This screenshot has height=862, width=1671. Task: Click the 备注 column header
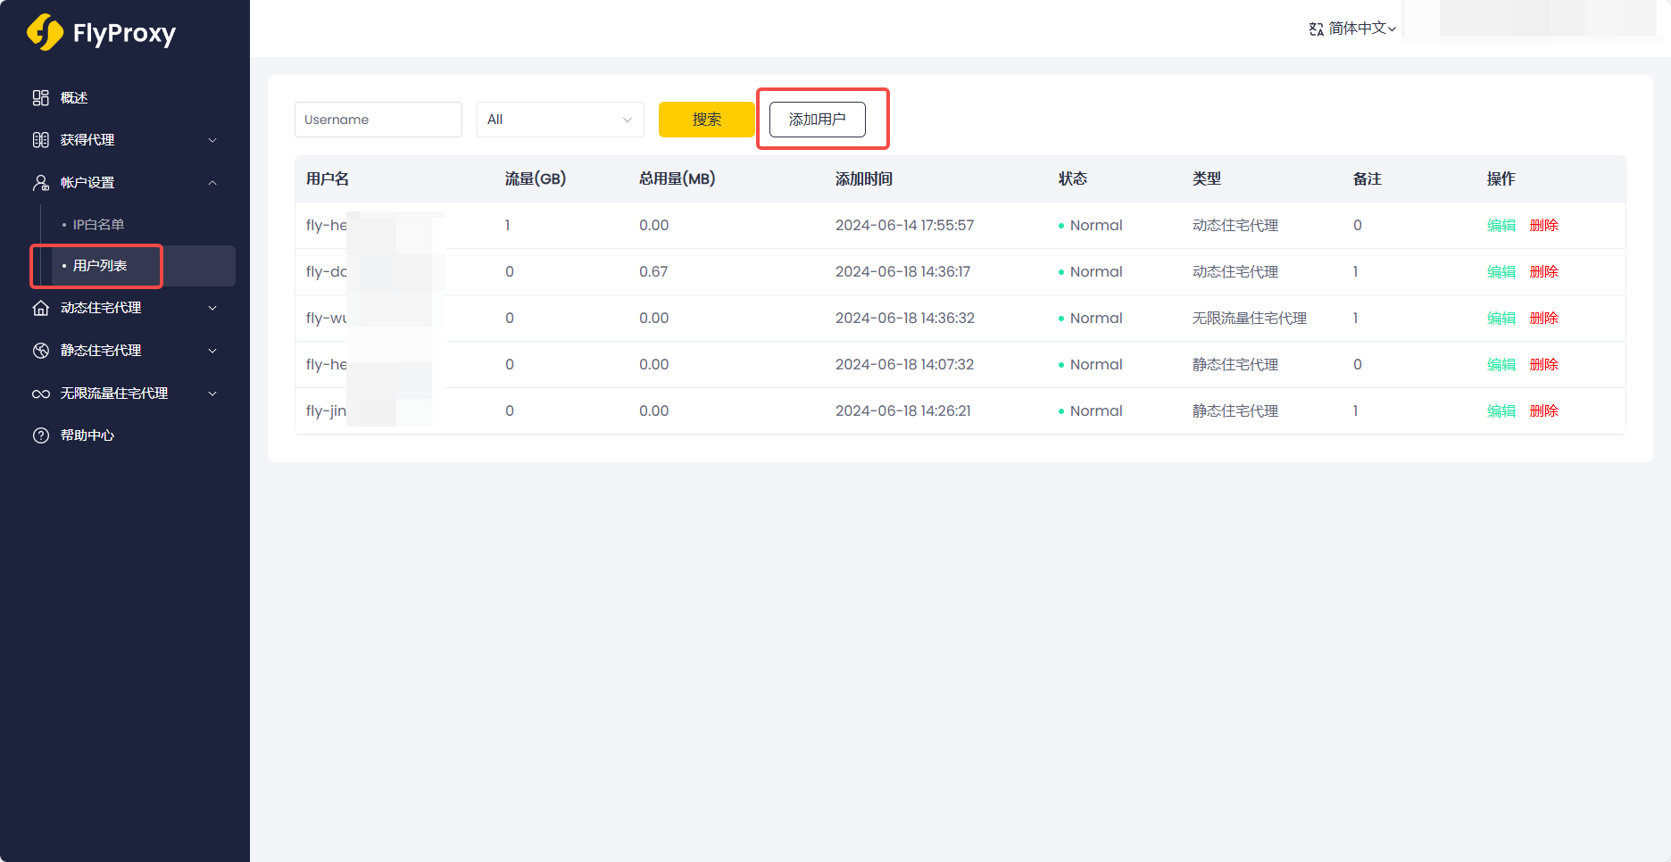(1368, 179)
